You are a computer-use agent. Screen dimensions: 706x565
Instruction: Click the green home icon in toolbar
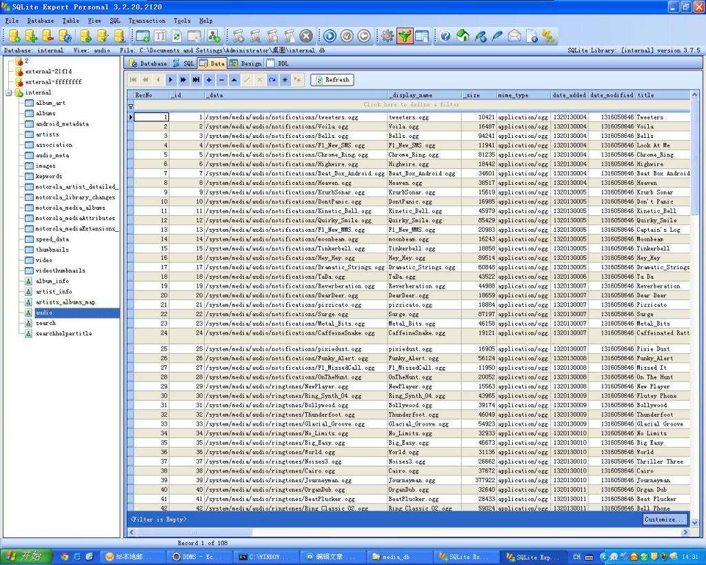[463, 37]
